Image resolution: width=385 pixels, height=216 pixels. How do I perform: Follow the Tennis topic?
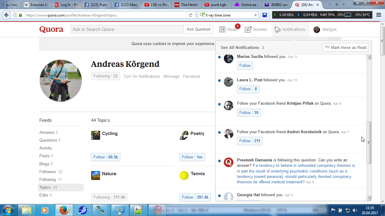(195, 197)
